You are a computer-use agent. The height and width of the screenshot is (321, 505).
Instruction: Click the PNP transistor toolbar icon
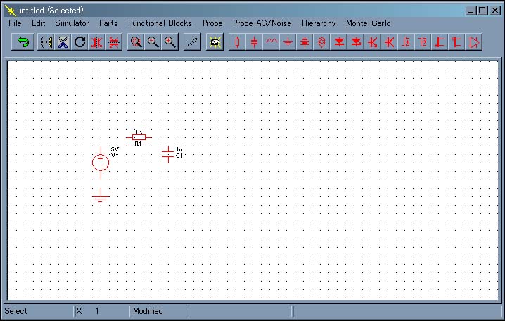pos(390,42)
